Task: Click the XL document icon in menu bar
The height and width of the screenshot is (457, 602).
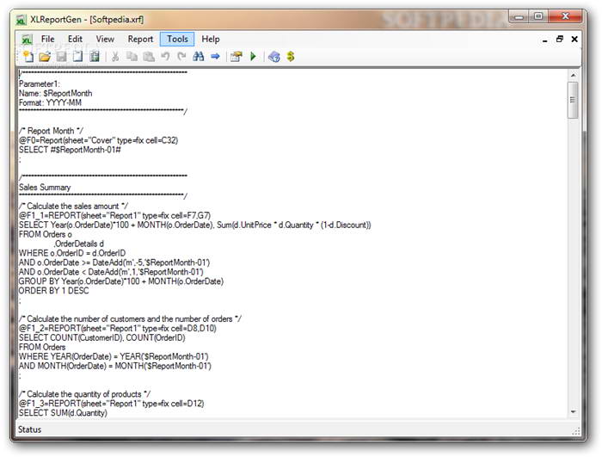Action: pyautogui.click(x=27, y=40)
